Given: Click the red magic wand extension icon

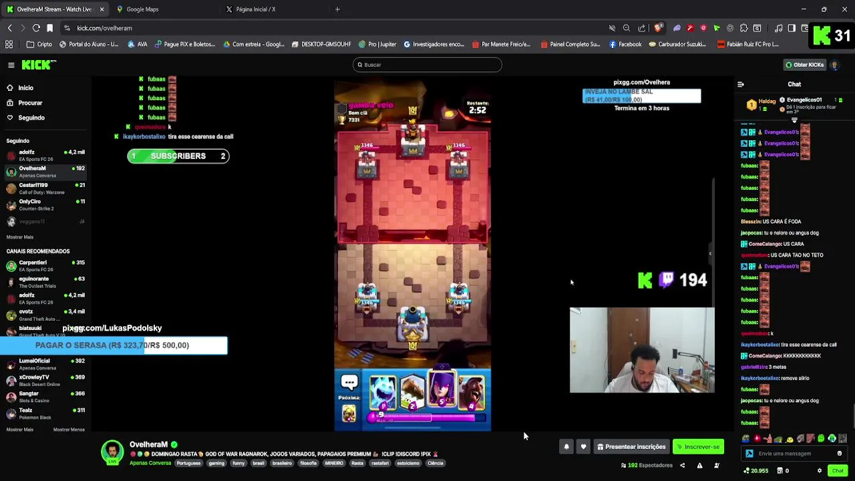Looking at the screenshot, I should (x=690, y=28).
